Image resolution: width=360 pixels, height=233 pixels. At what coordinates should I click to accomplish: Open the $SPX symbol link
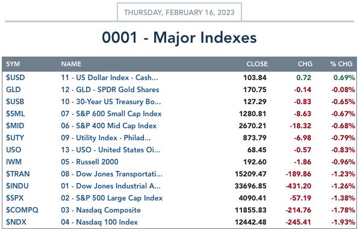(x=14, y=198)
